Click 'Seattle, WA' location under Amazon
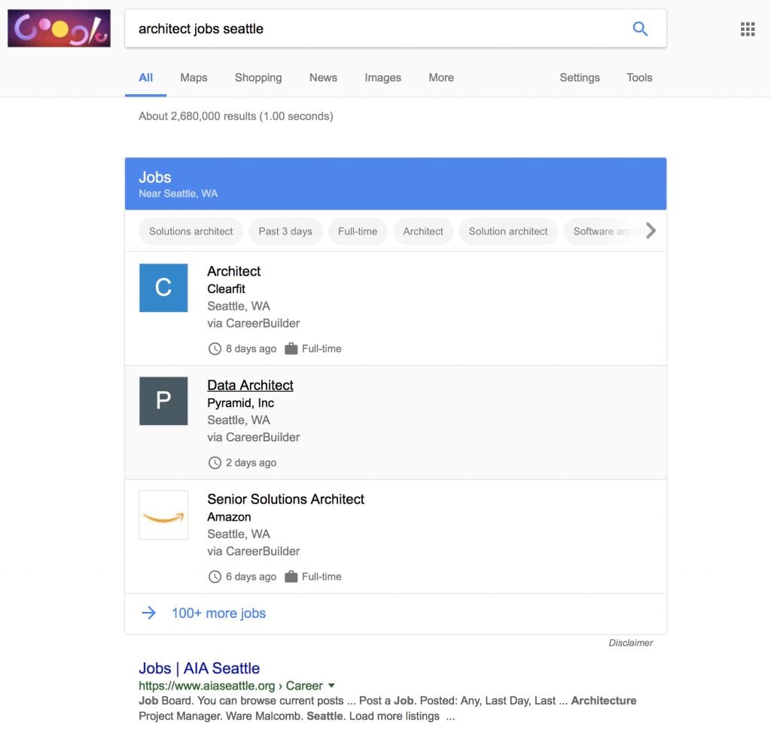771x737 pixels. click(239, 534)
